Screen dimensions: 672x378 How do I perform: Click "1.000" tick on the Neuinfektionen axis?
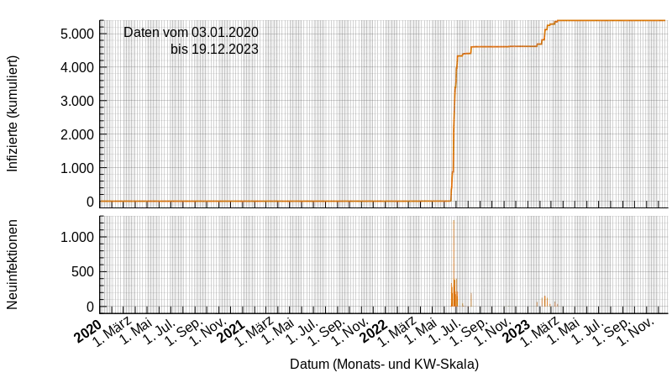[x=77, y=237]
